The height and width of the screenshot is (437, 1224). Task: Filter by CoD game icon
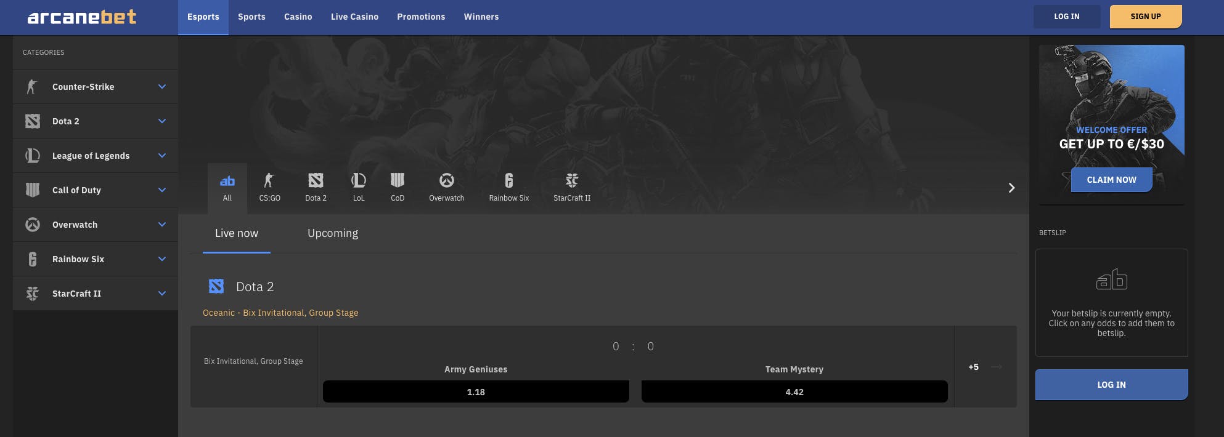point(398,180)
